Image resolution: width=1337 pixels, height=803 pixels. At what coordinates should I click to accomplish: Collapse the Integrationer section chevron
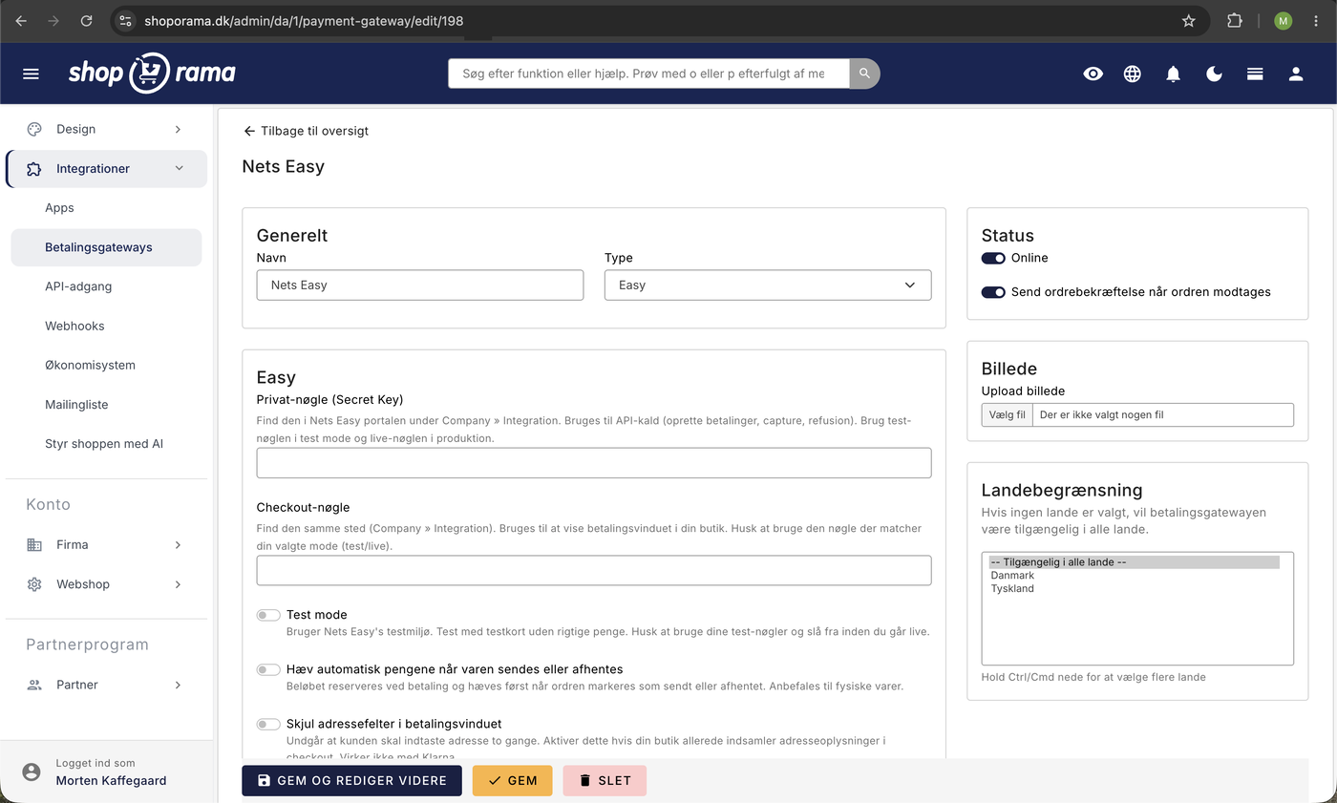[179, 169]
